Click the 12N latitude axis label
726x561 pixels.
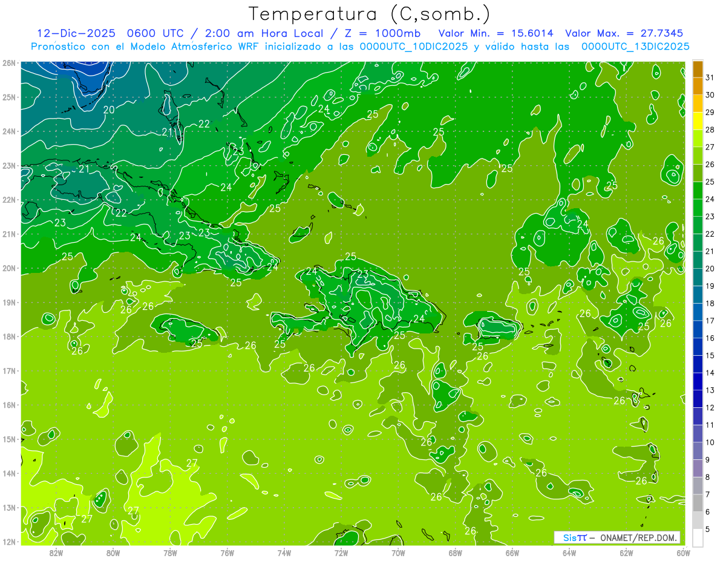[x=8, y=542]
